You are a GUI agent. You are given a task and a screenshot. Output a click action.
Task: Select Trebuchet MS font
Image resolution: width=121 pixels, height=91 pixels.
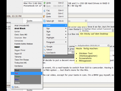pos(26,63)
